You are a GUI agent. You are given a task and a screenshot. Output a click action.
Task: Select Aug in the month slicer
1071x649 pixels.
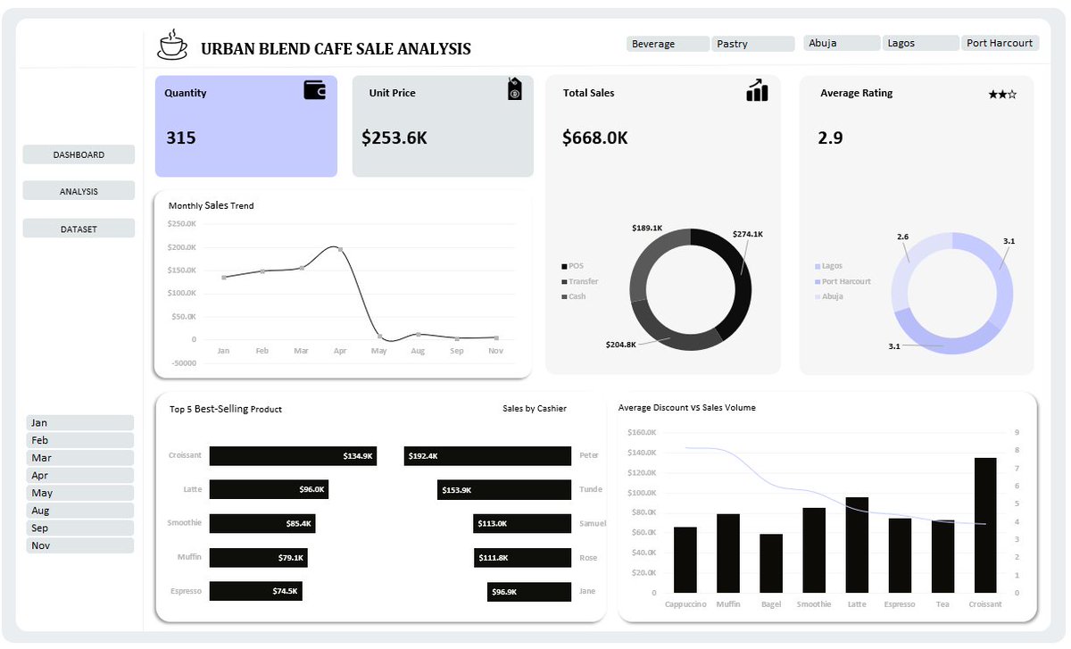[80, 511]
